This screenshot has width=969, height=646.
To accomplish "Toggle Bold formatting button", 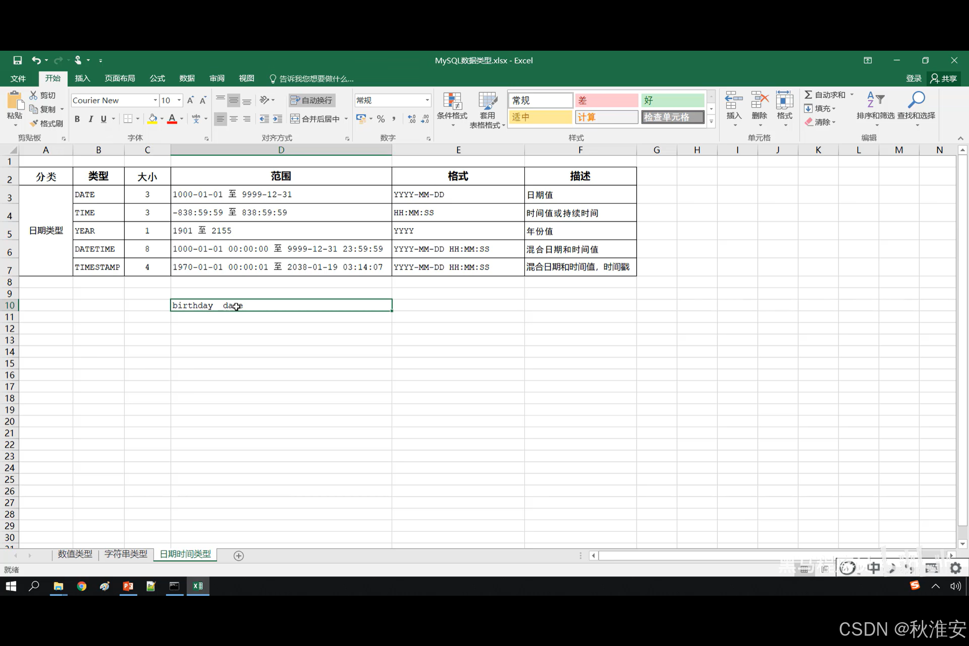I will 77,119.
